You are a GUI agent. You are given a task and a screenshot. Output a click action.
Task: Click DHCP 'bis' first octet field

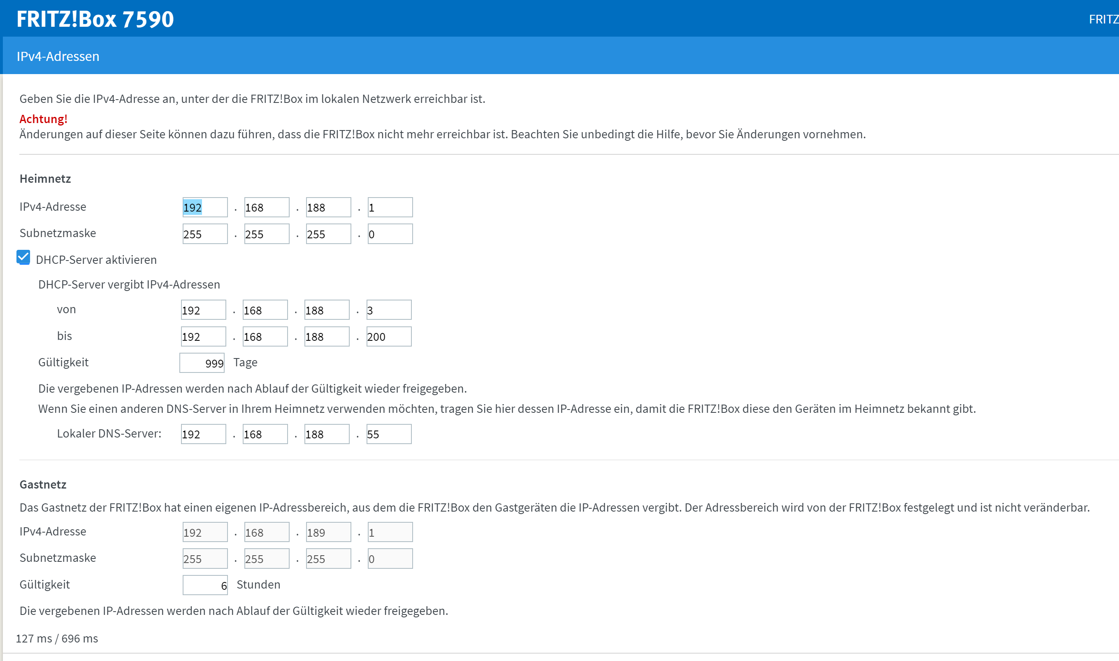203,337
